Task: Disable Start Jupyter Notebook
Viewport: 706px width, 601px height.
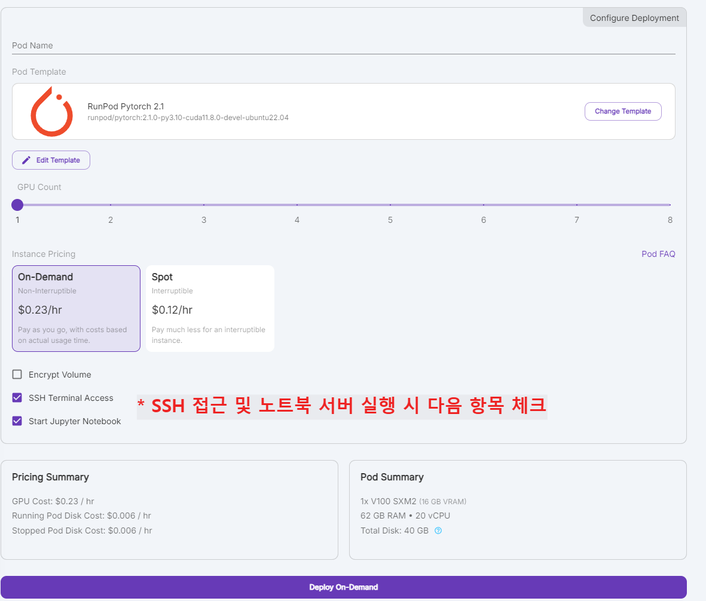Action: 17,421
